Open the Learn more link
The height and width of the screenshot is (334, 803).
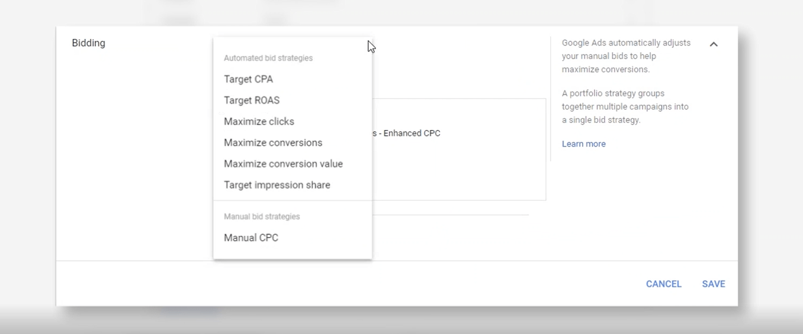coord(583,144)
